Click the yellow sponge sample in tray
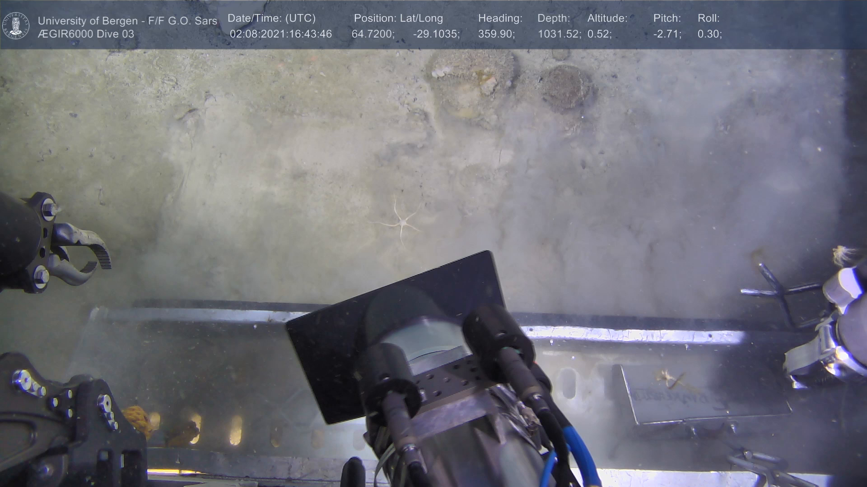The height and width of the screenshot is (487, 867). click(x=137, y=418)
